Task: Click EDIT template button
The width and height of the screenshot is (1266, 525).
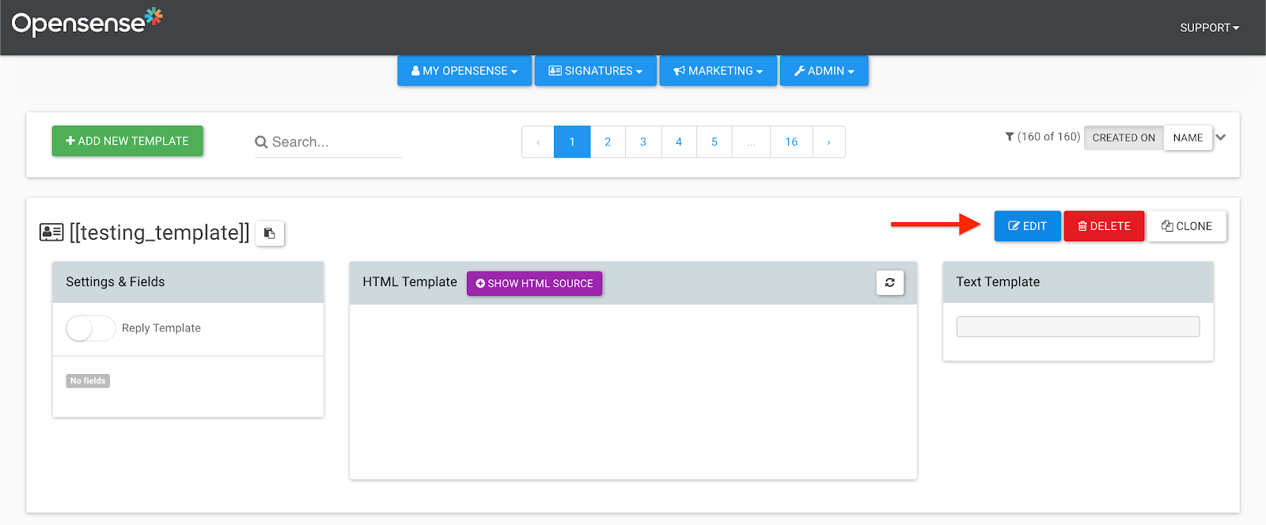Action: 1027,226
